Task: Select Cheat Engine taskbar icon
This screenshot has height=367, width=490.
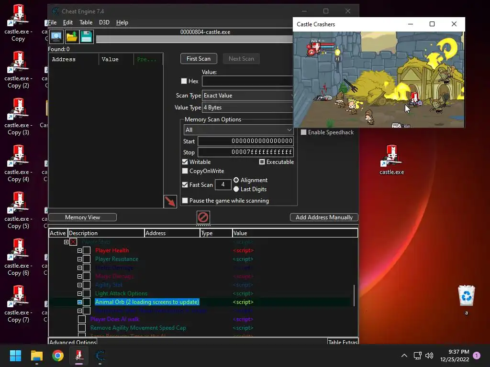Action: click(x=100, y=356)
